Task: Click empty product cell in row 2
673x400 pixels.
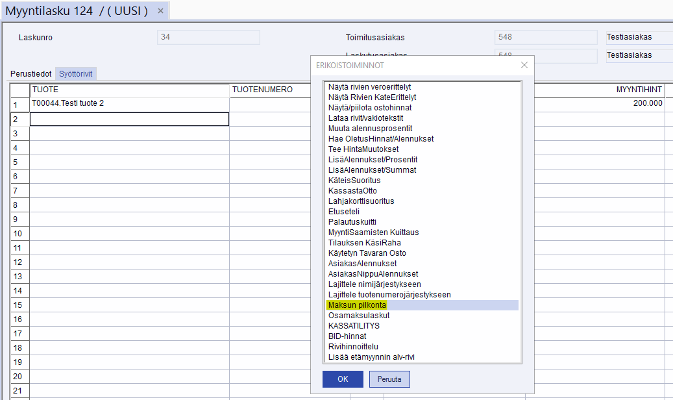Action: [x=129, y=119]
